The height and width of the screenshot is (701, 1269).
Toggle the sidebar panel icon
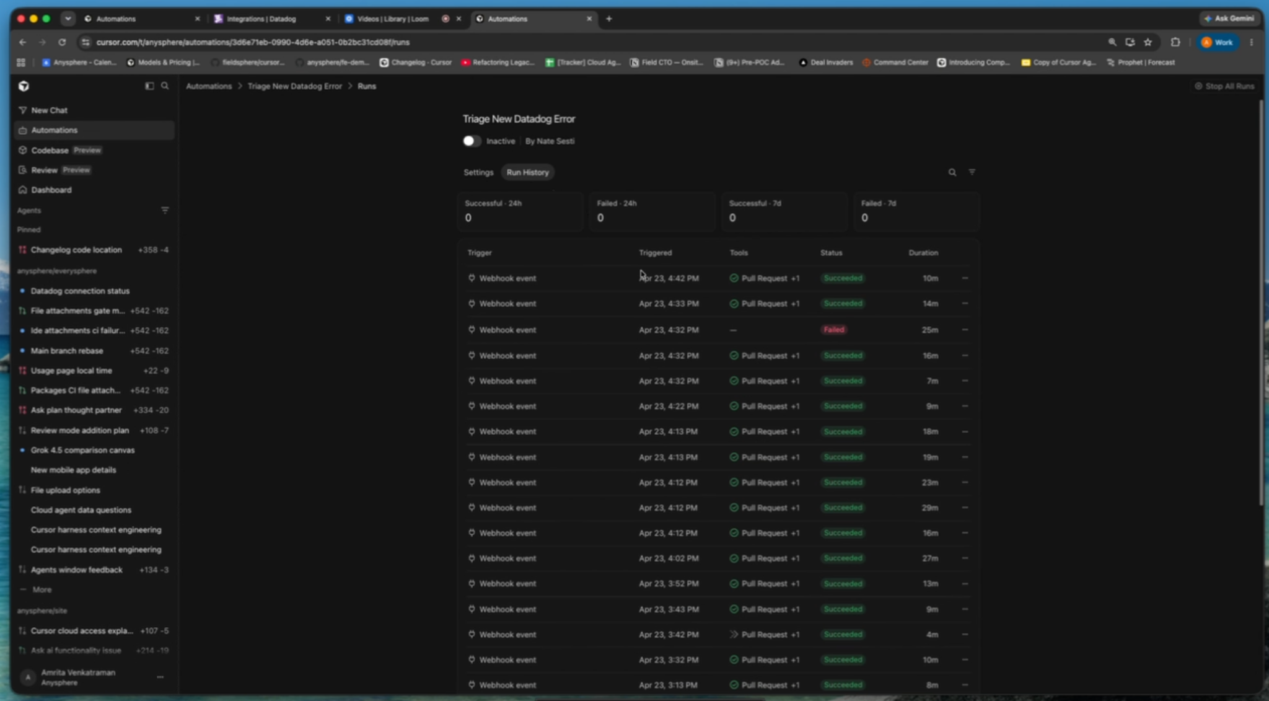pos(149,86)
